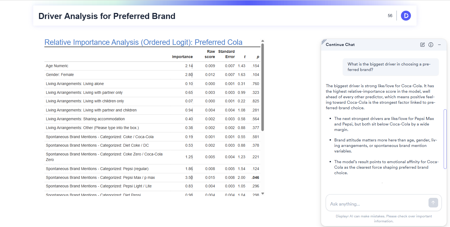Screen dimensions: 450x227
Task: Select the Coke / Coca-Cola mentions row
Action: 152,137
